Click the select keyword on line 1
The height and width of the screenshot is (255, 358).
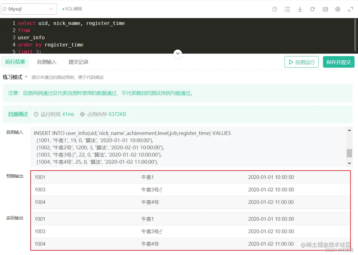click(27, 23)
